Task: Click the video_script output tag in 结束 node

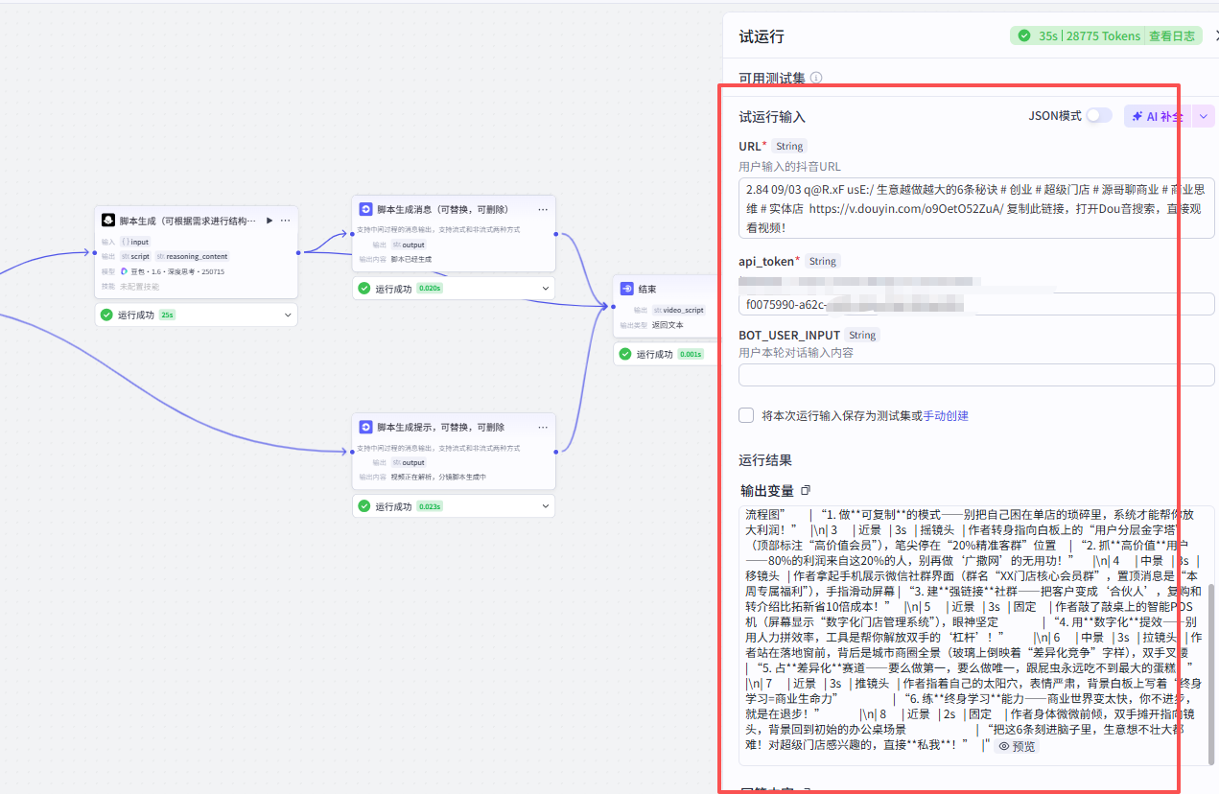Action: click(x=678, y=310)
